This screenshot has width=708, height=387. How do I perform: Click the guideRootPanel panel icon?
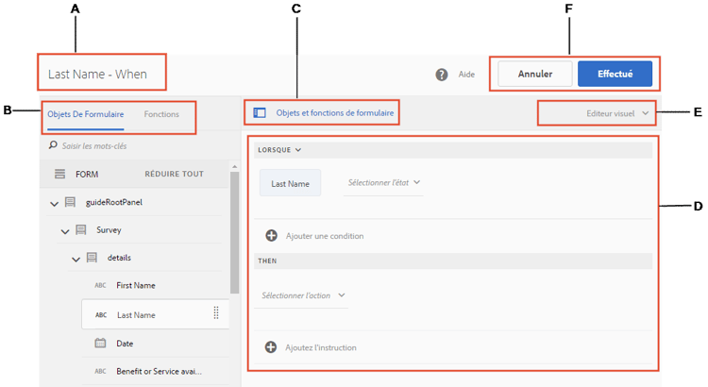coord(70,202)
